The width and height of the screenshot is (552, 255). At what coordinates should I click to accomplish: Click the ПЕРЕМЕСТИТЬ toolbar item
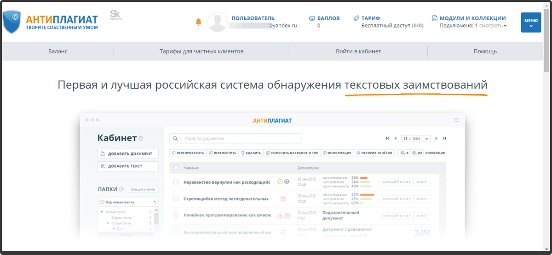click(222, 153)
